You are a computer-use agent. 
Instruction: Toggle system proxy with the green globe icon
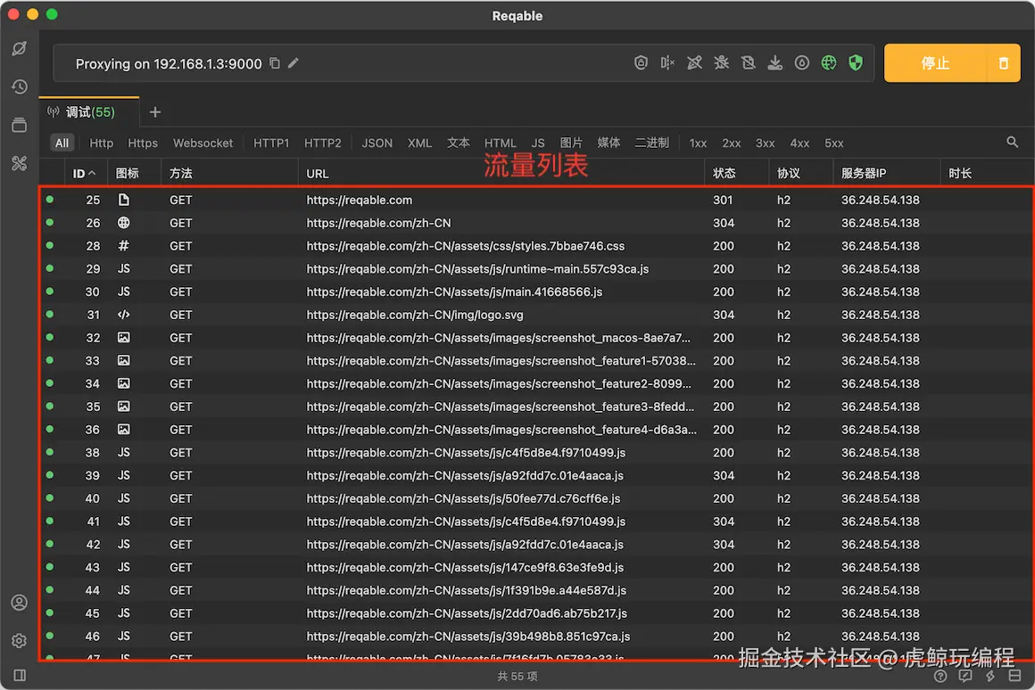(x=828, y=62)
